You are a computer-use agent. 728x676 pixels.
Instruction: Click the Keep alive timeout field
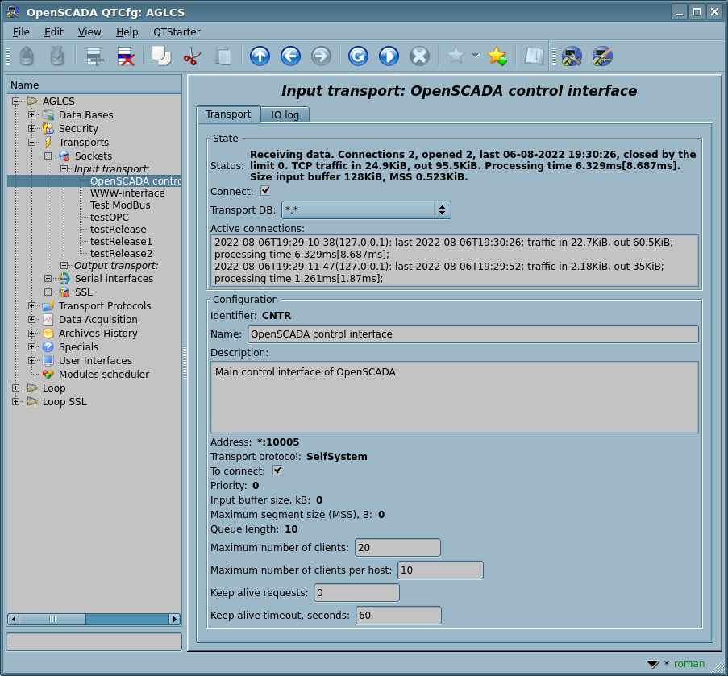click(x=398, y=616)
